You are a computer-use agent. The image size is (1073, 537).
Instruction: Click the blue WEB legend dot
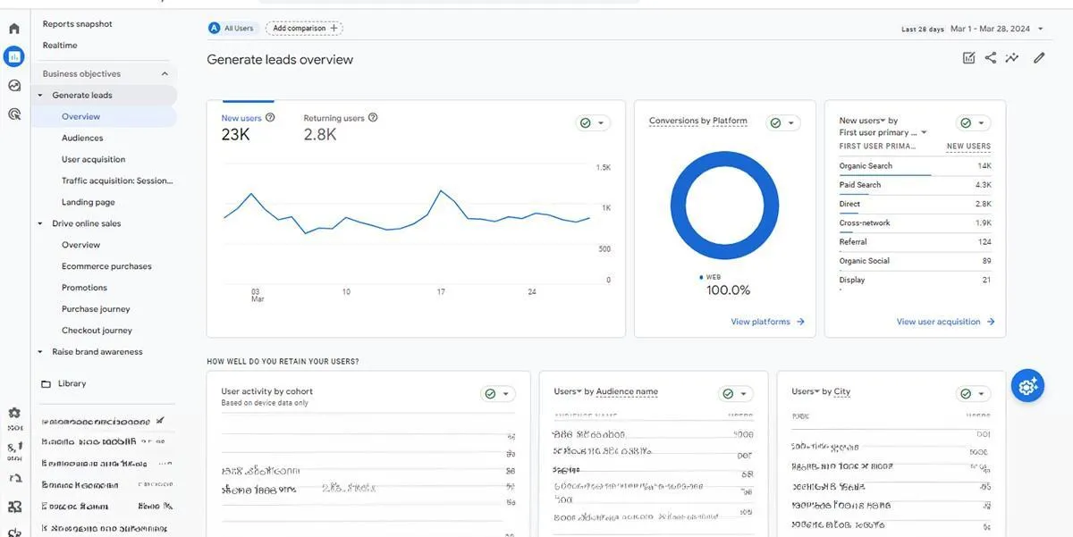coord(703,275)
